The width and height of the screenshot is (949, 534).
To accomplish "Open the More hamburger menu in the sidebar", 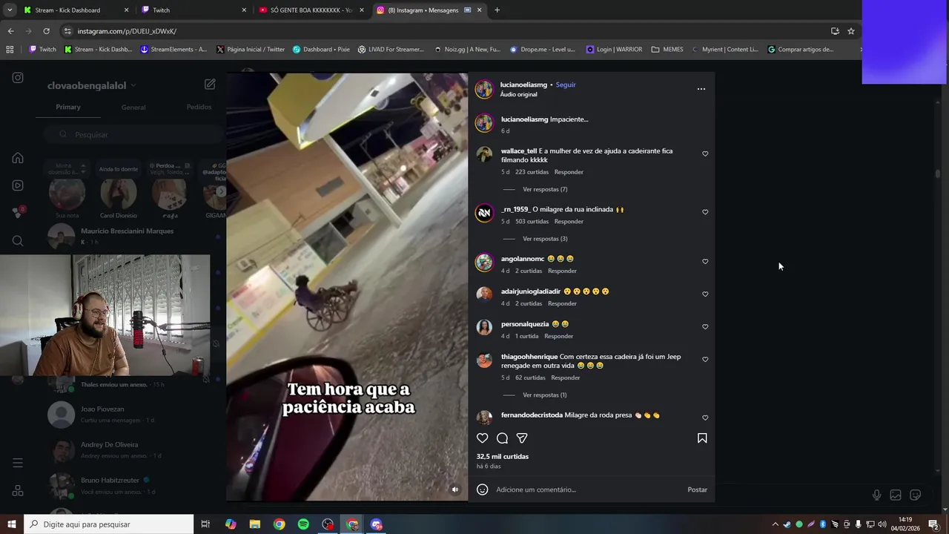I will click(x=18, y=463).
